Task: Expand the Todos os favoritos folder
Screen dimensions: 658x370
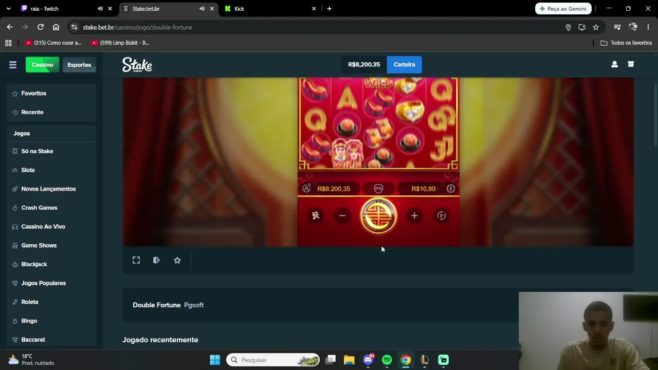Action: tap(626, 43)
